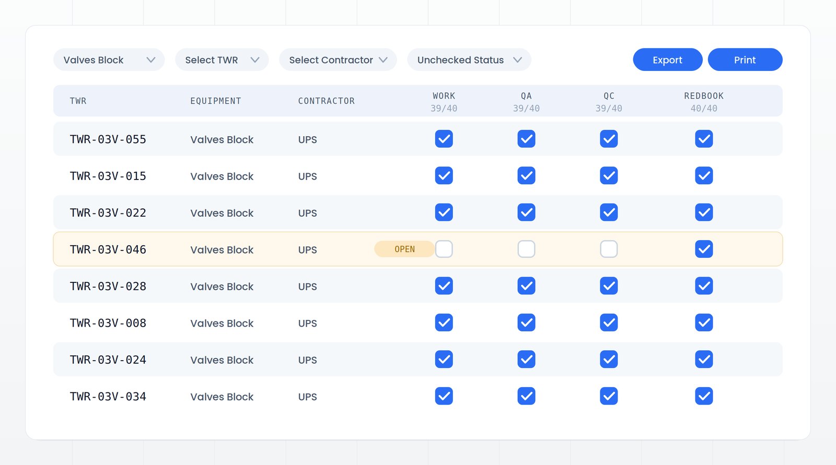
Task: Uncheck WORK for TWR-03V-022
Action: tap(444, 212)
